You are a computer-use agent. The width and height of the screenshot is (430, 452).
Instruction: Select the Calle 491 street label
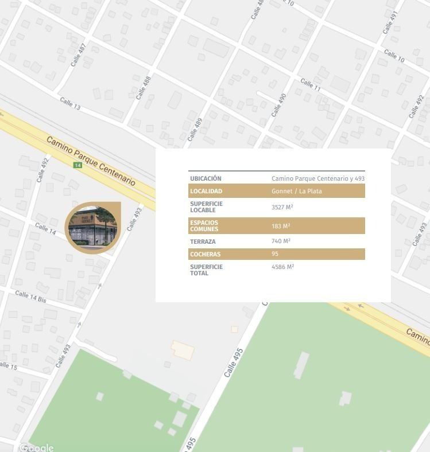(390, 22)
